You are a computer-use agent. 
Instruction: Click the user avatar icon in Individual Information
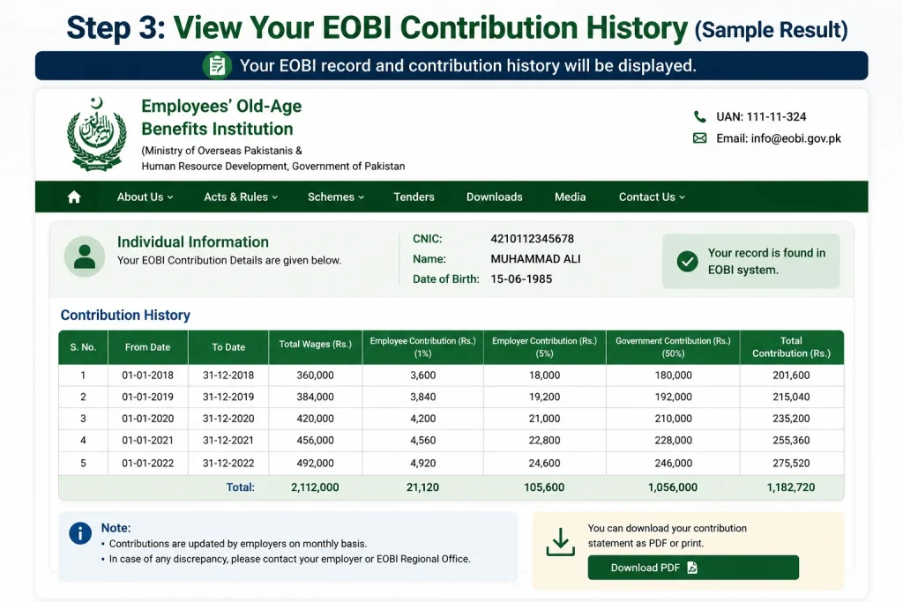coord(85,256)
